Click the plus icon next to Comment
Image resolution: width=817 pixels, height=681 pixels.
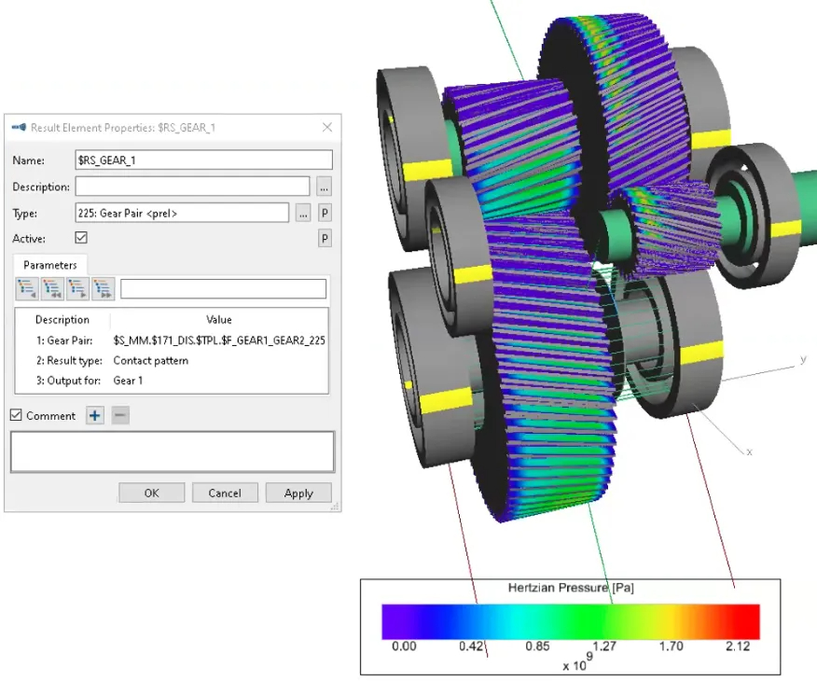[95, 416]
